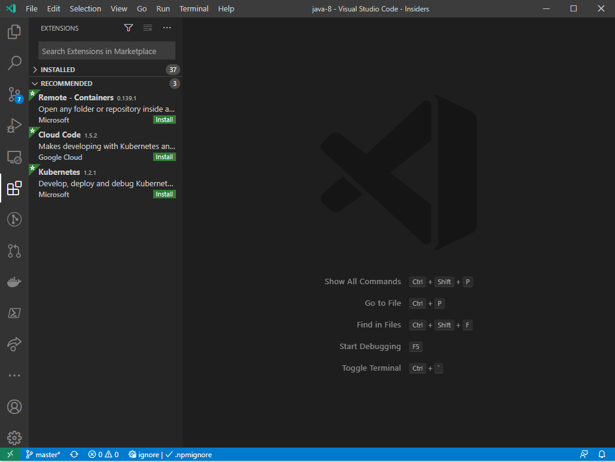Viewport: 615px width, 462px height.
Task: Filter extensions using the funnel icon
Action: tap(129, 28)
